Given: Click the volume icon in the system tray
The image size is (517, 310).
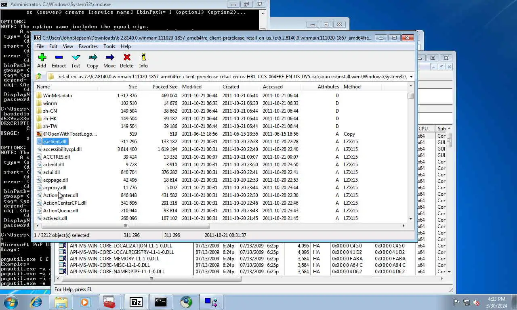Looking at the screenshot, I should click(477, 302).
